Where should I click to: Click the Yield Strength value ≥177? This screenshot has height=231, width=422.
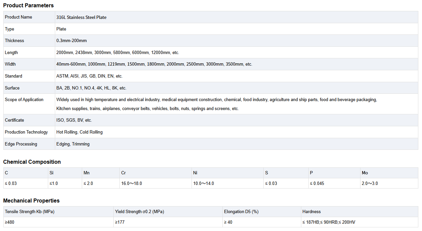(x=120, y=222)
